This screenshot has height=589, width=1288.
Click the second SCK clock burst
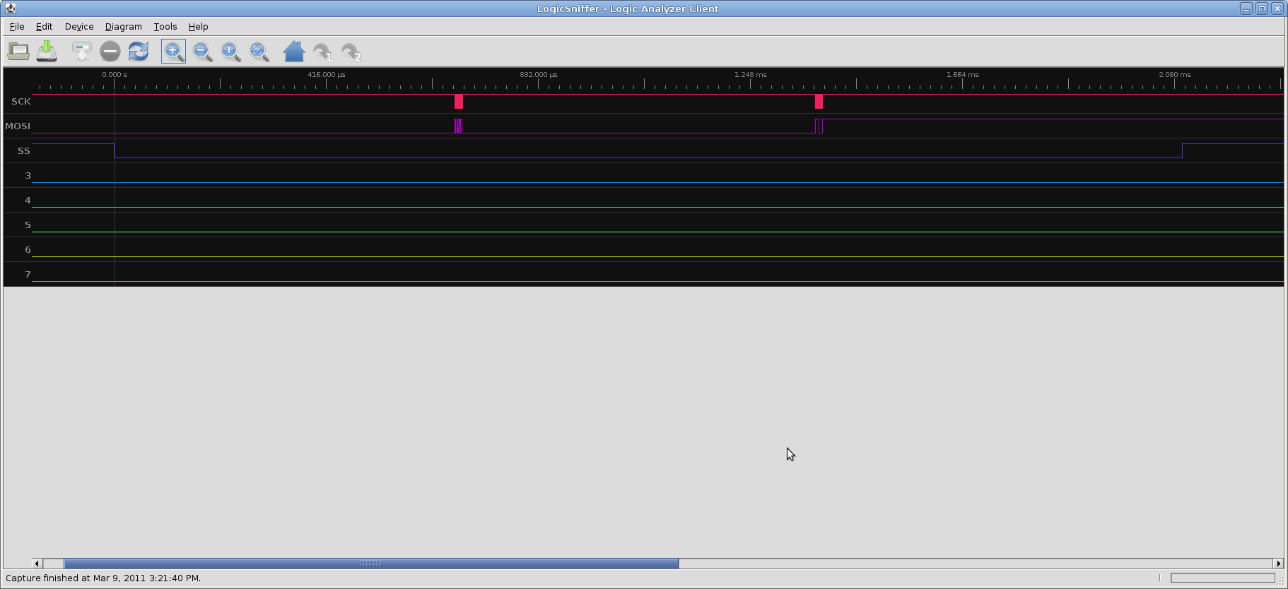pos(819,102)
